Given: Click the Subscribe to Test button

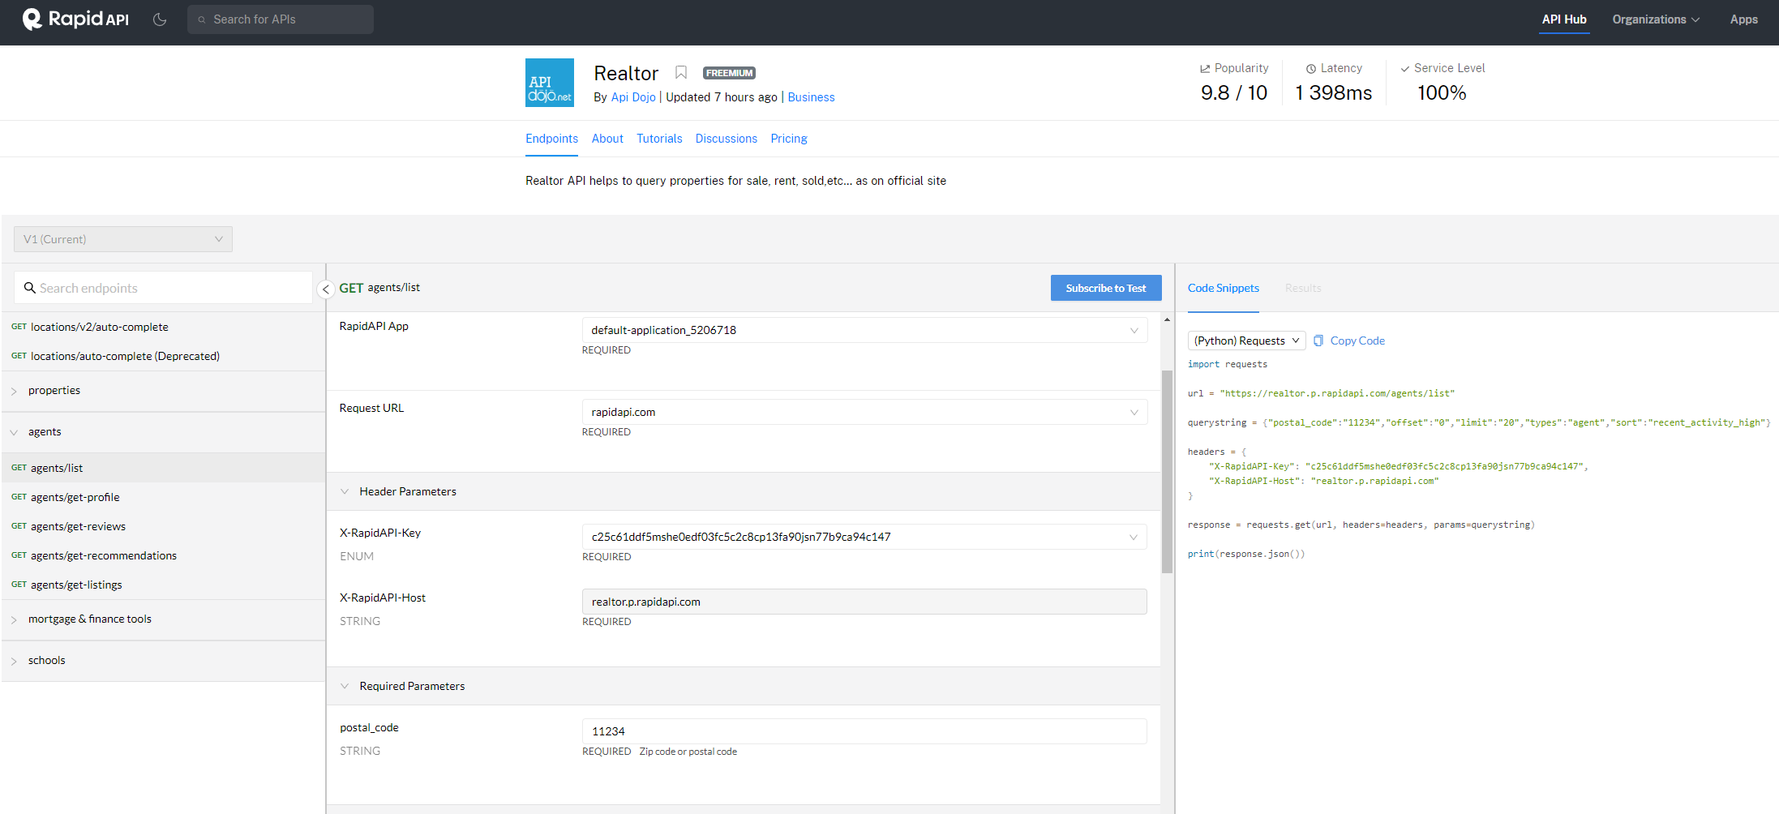Looking at the screenshot, I should click(x=1106, y=288).
